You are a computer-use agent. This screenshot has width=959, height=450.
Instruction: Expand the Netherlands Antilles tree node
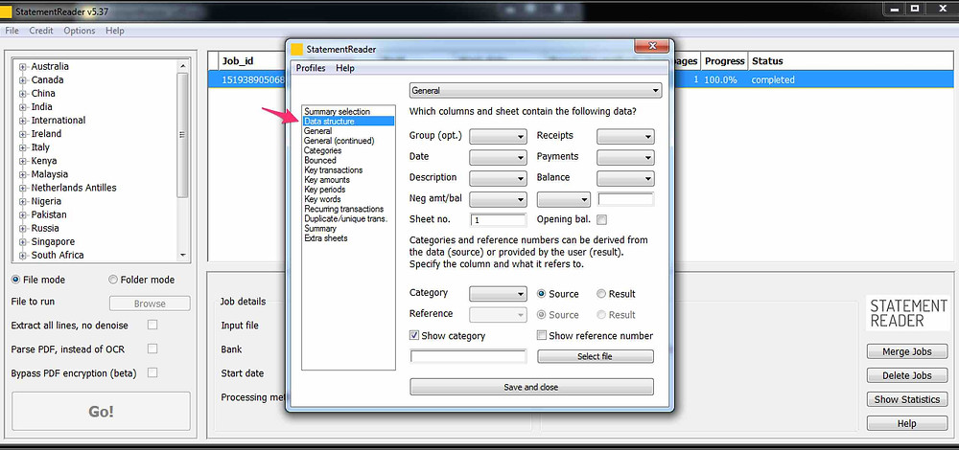tap(23, 188)
